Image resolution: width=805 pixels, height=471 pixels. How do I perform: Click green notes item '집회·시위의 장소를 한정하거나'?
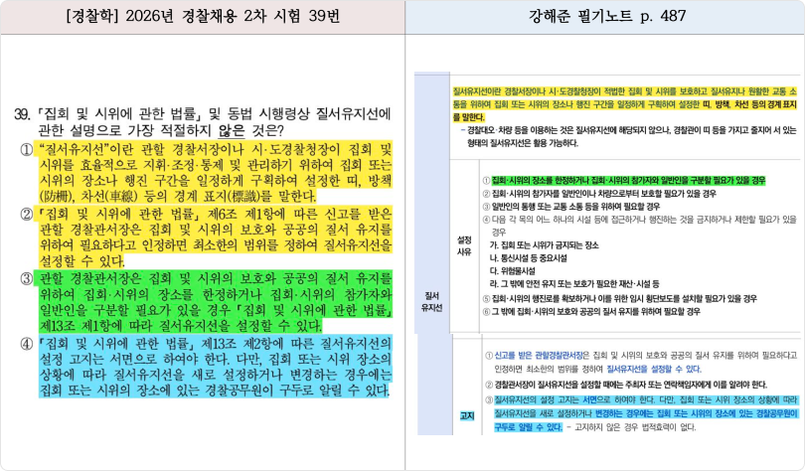628,180
